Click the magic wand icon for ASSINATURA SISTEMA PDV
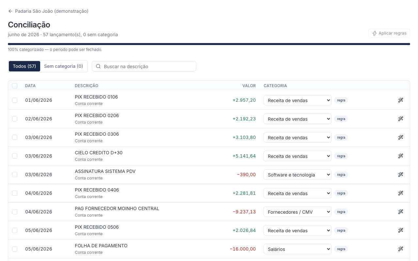Image resolution: width=418 pixels, height=261 pixels. (x=401, y=175)
